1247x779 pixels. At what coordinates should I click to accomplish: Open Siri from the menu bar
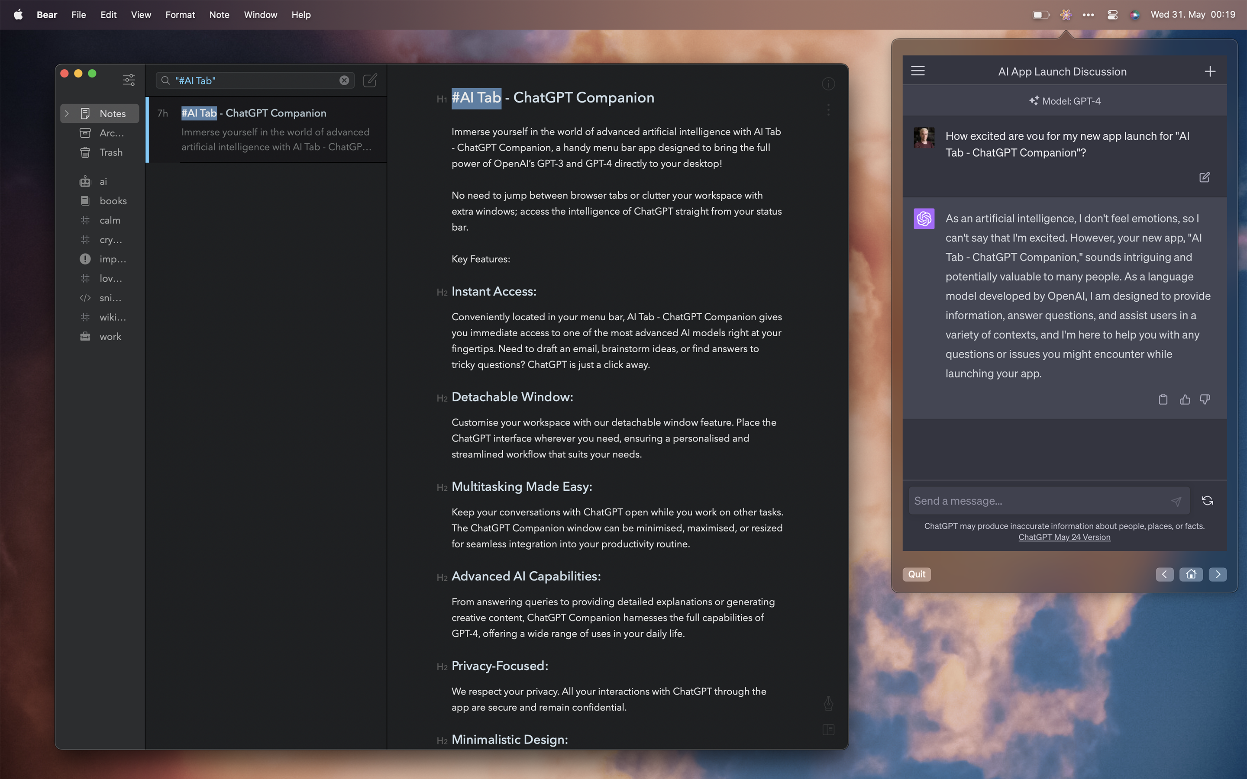click(1135, 14)
